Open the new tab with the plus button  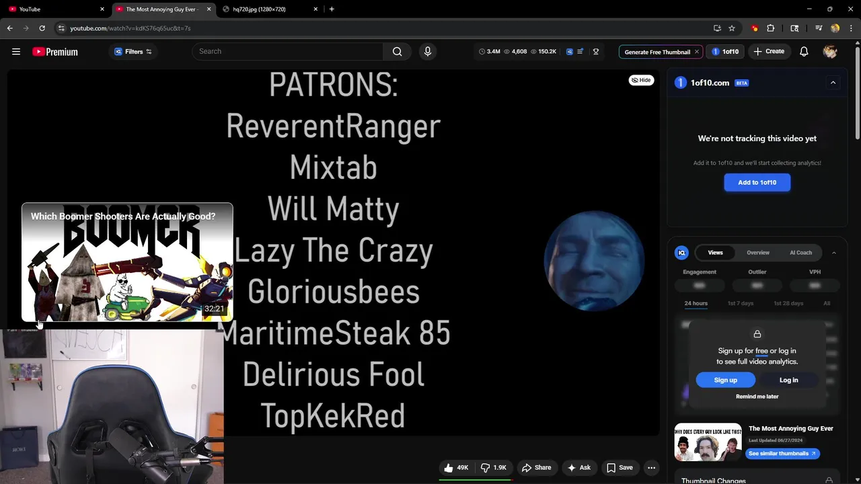pos(332,9)
